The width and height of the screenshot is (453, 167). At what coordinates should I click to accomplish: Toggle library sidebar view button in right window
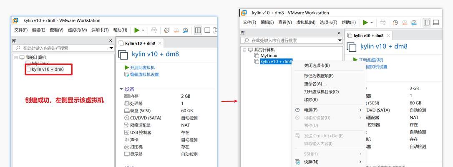coord(426,23)
